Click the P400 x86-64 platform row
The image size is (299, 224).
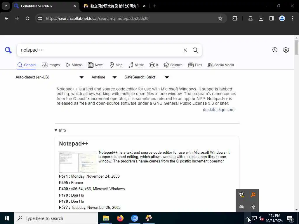[92, 189]
